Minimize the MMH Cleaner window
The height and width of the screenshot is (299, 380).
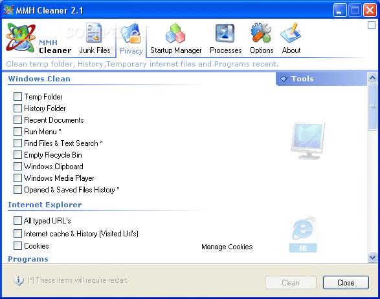tap(340, 10)
